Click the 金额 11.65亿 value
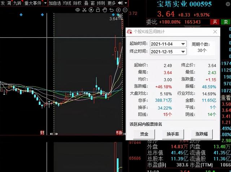The height and width of the screenshot is (172, 231). [209, 100]
